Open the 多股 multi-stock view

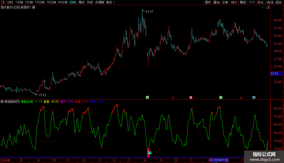(x=225, y=2)
